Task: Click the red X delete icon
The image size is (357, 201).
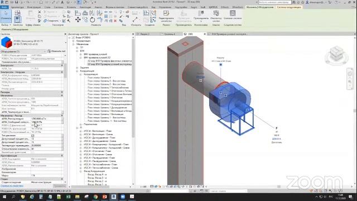Action: (115, 21)
